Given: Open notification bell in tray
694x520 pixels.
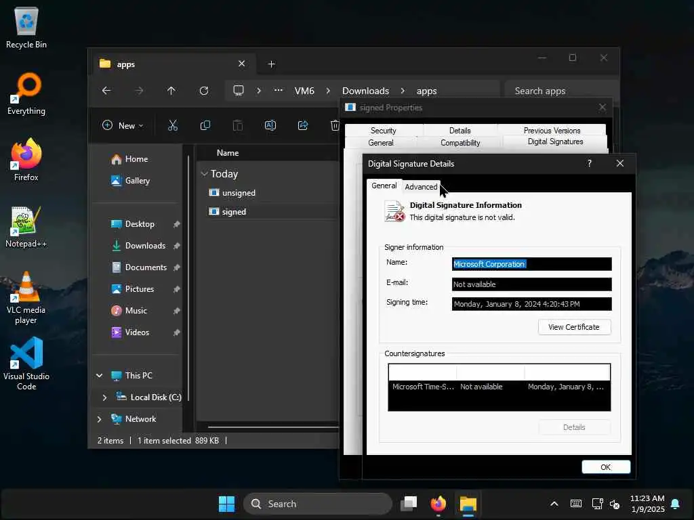Looking at the screenshot, I should pyautogui.click(x=676, y=504).
